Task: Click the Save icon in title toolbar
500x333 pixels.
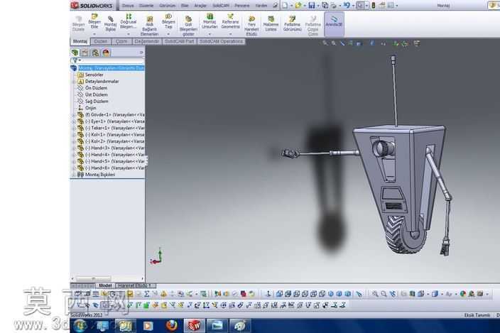Action: point(312,6)
